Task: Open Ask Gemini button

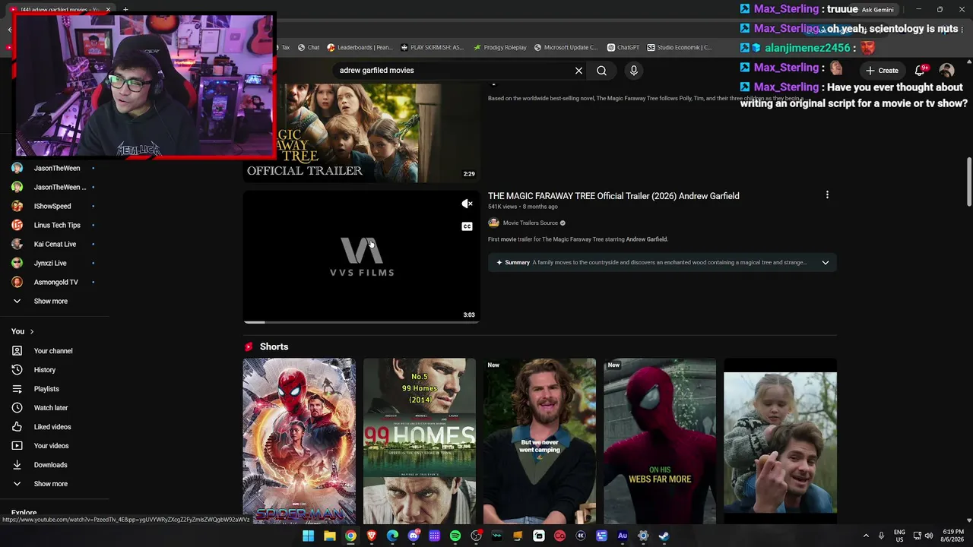Action: pos(878,10)
